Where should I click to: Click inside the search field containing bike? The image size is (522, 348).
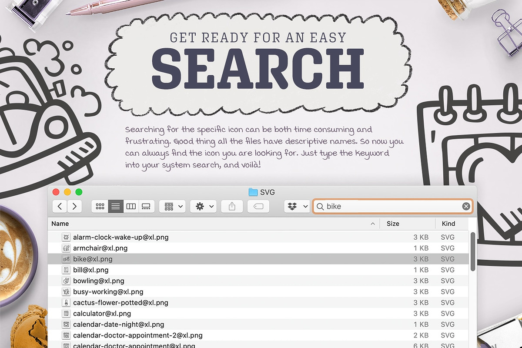393,206
